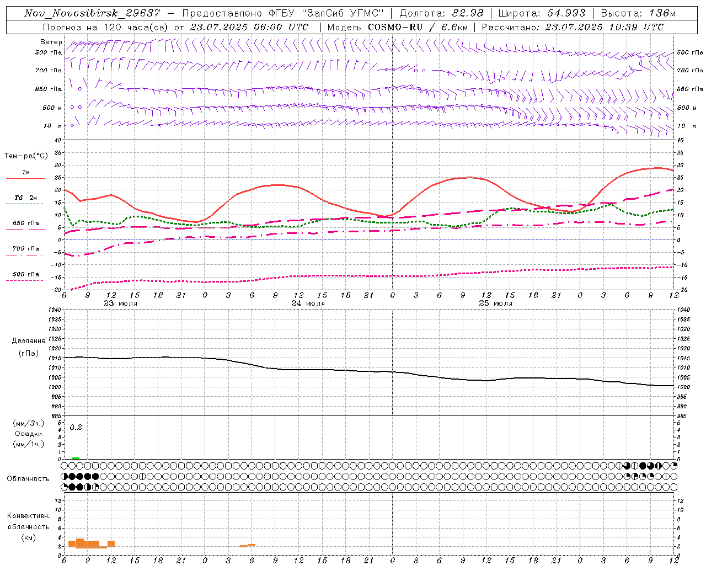Click the dashed line sample under Td 2м
The image size is (706, 565).
click(24, 204)
